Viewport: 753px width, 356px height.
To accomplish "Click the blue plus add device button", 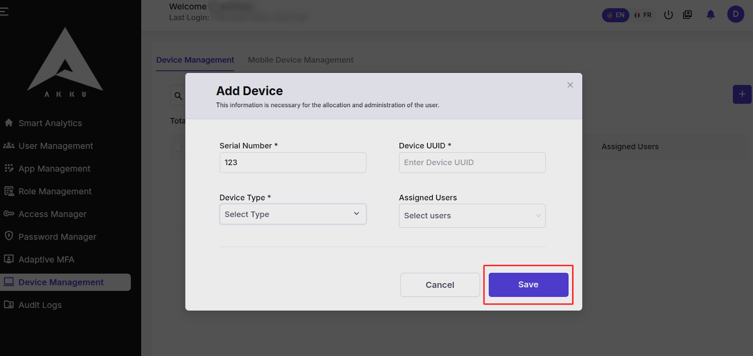I will (742, 94).
